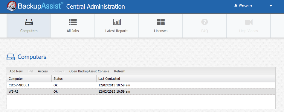The height and width of the screenshot is (112, 284).
Task: Select the Licenses grid icon
Action: pos(161,22)
